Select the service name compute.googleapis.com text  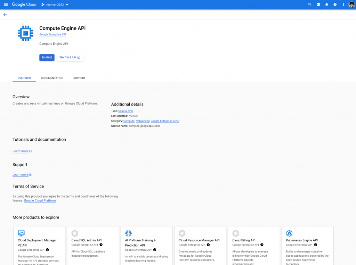[x=144, y=126]
